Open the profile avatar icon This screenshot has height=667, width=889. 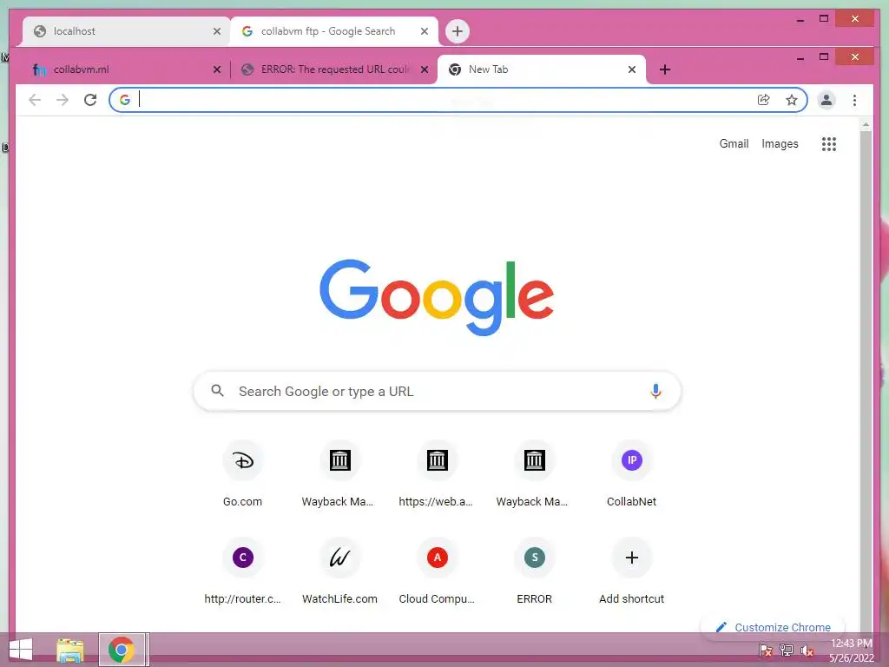click(x=826, y=101)
